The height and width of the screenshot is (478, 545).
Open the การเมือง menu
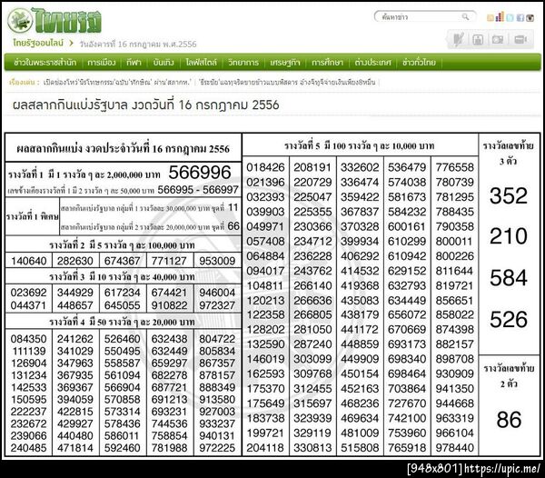[x=102, y=63]
